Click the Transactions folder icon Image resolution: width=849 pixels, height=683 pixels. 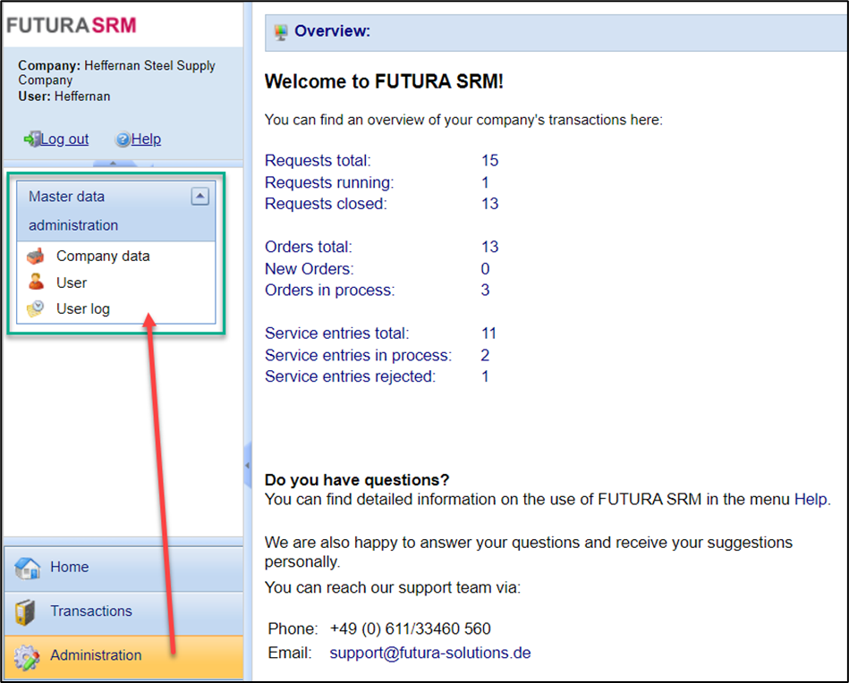point(26,612)
